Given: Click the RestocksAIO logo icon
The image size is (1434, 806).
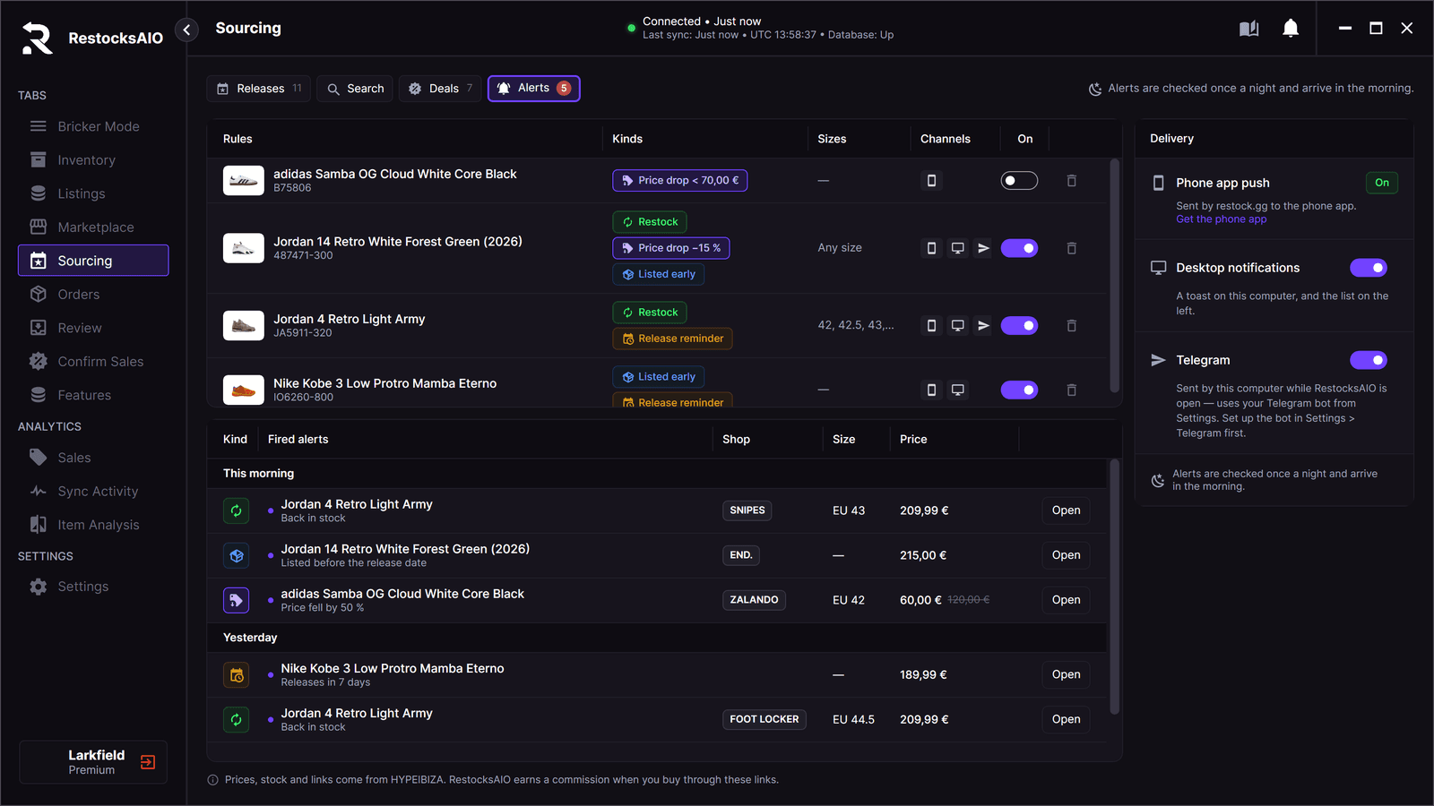Looking at the screenshot, I should click(38, 38).
